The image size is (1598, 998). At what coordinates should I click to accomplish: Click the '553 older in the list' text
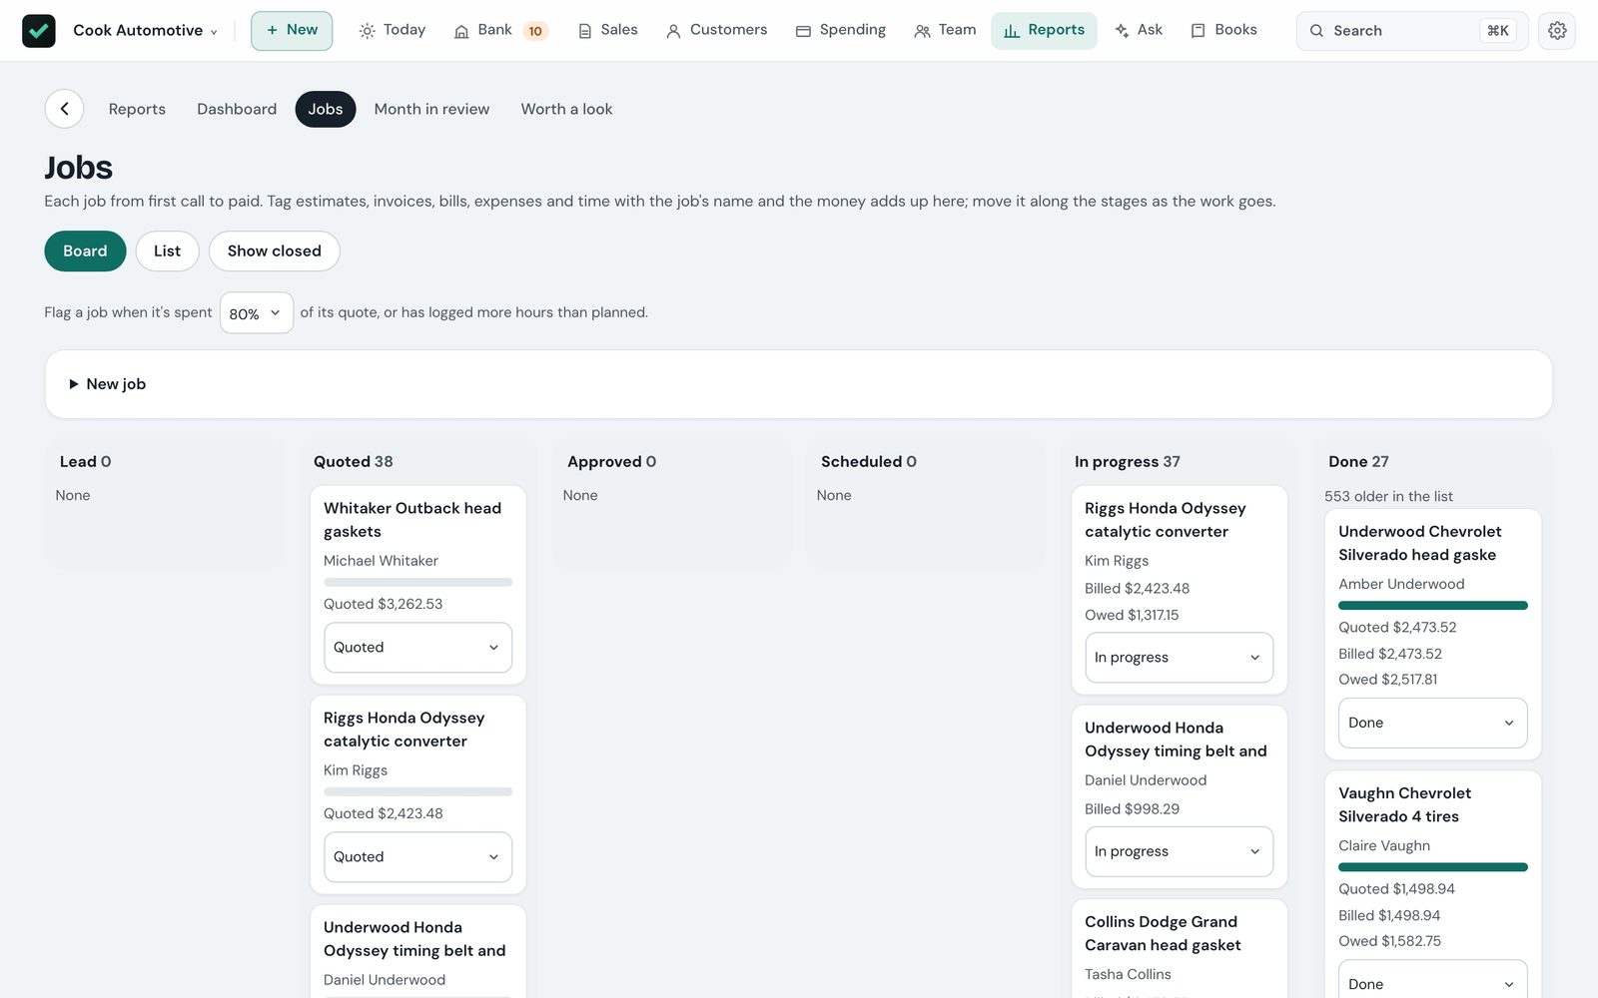1388,496
